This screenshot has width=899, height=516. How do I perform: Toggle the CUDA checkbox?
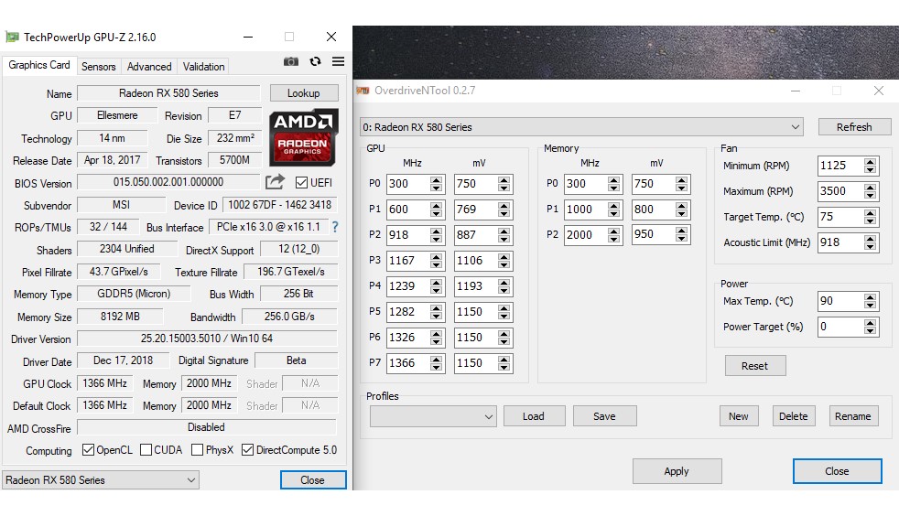click(146, 449)
